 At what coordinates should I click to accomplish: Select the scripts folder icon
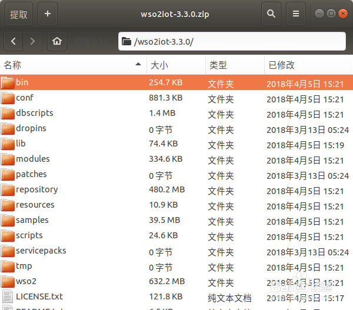point(8,236)
